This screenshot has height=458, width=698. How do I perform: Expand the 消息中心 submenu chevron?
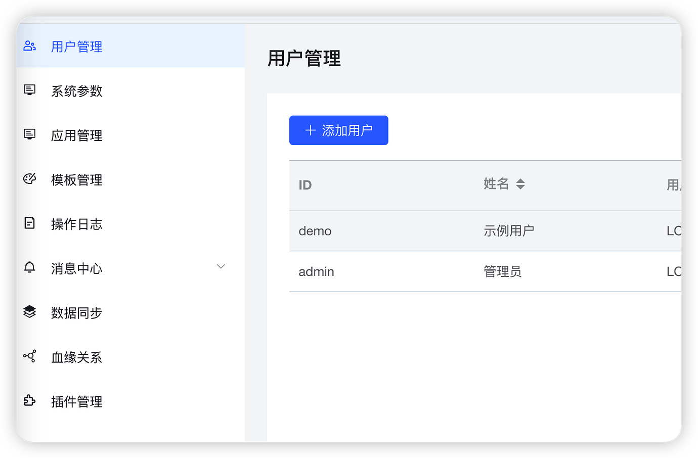[x=221, y=266]
